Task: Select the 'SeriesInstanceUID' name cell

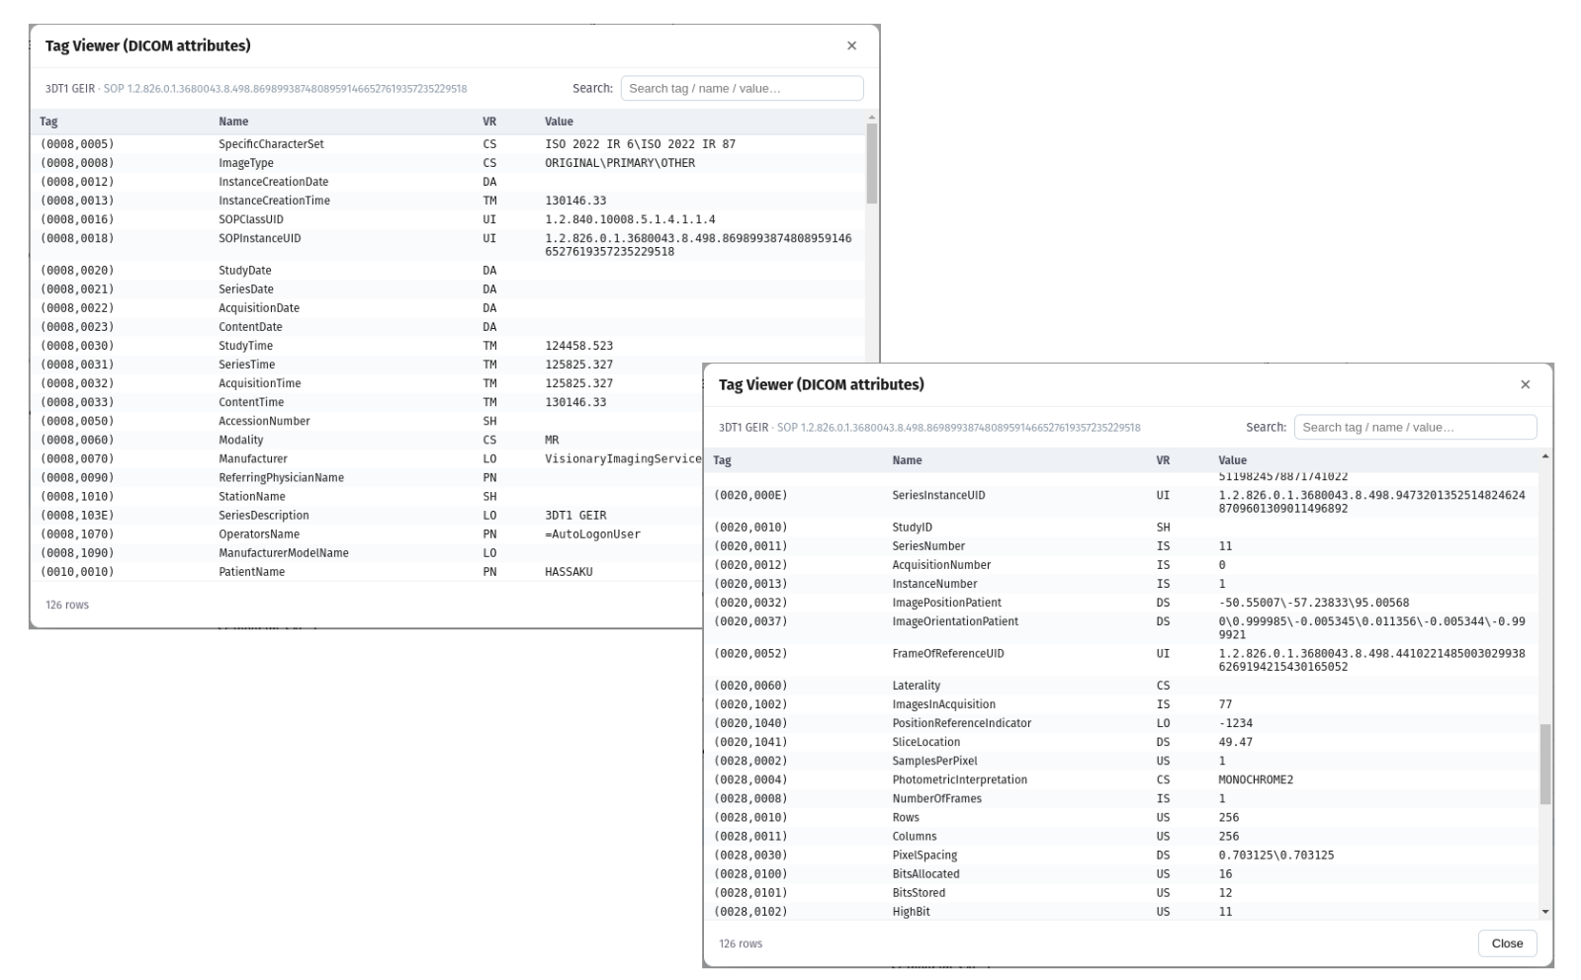Action: [x=938, y=495]
